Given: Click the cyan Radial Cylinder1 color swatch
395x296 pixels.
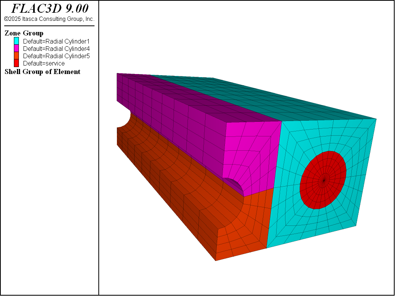Looking at the screenshot, I should (x=16, y=41).
